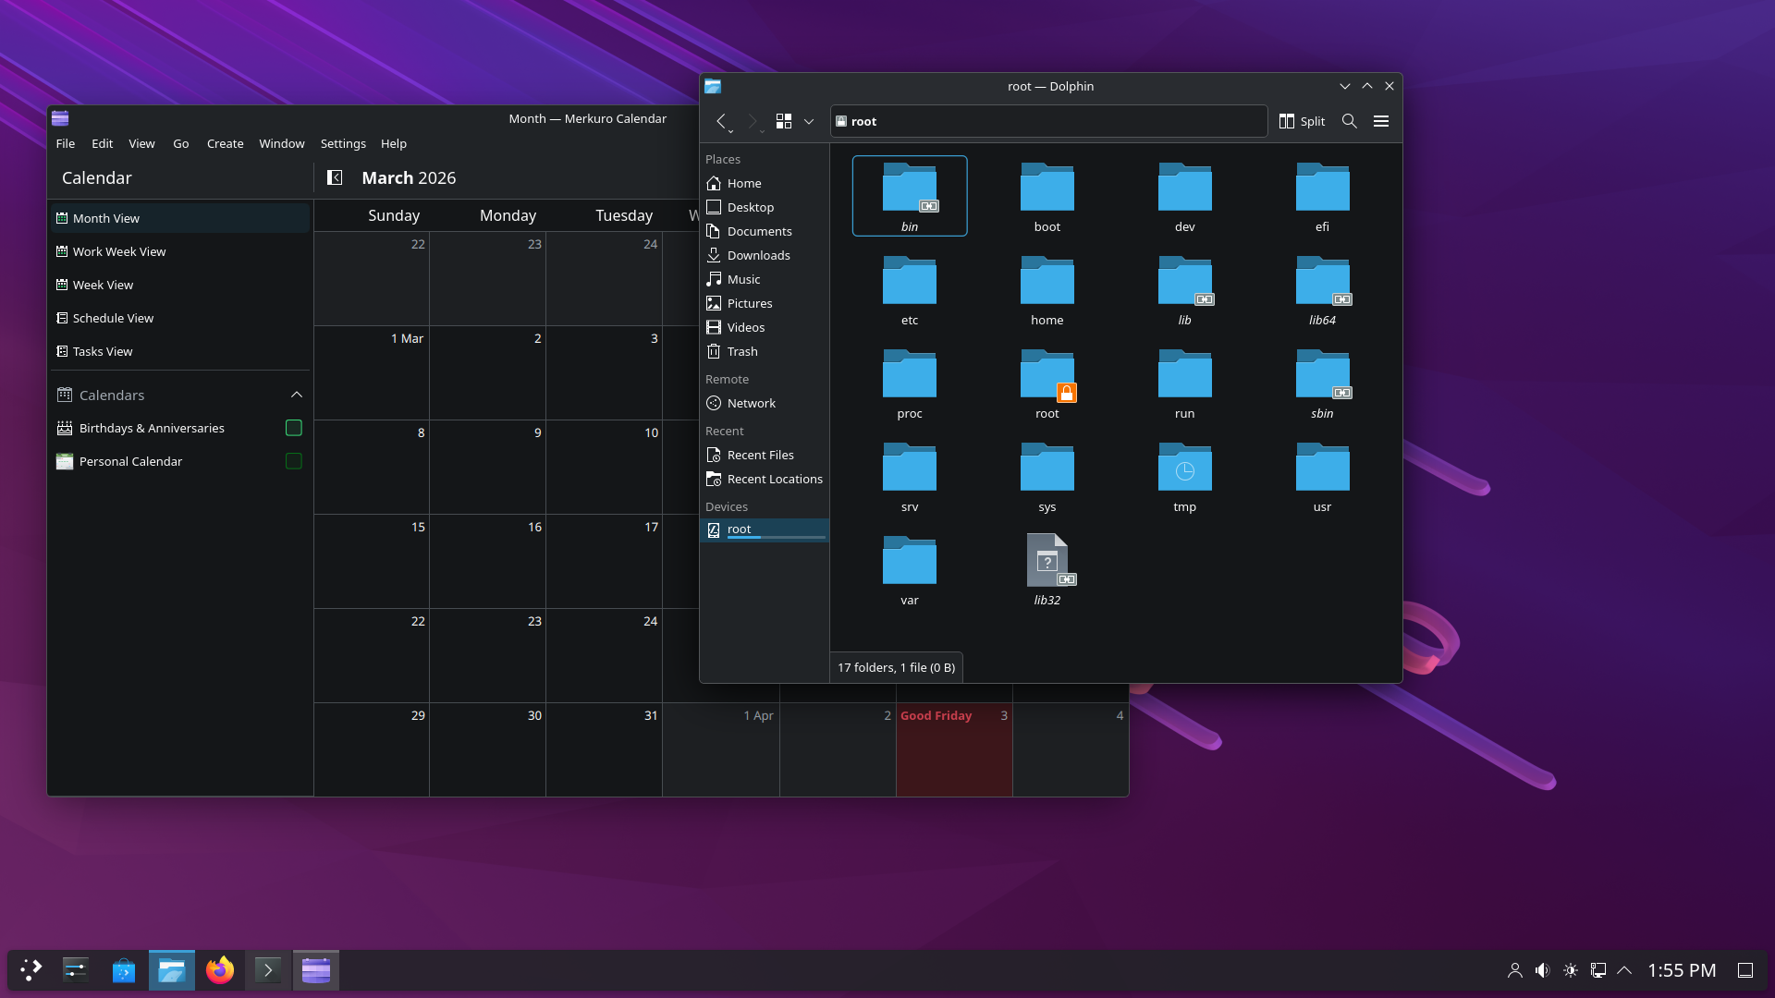Open Merkuro Edit menu
The width and height of the screenshot is (1775, 998).
tap(103, 143)
